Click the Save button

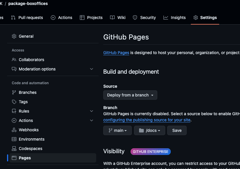point(177,130)
